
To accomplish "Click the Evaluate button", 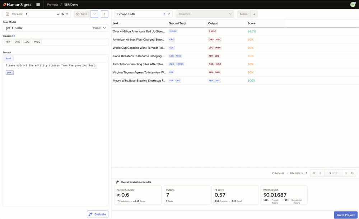I will [98, 214].
